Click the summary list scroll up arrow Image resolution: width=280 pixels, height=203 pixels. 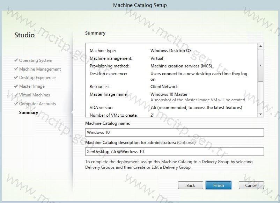point(260,46)
